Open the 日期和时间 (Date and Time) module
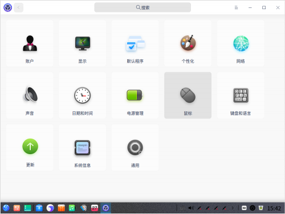Viewport: 285px width, 214px height. click(x=83, y=95)
